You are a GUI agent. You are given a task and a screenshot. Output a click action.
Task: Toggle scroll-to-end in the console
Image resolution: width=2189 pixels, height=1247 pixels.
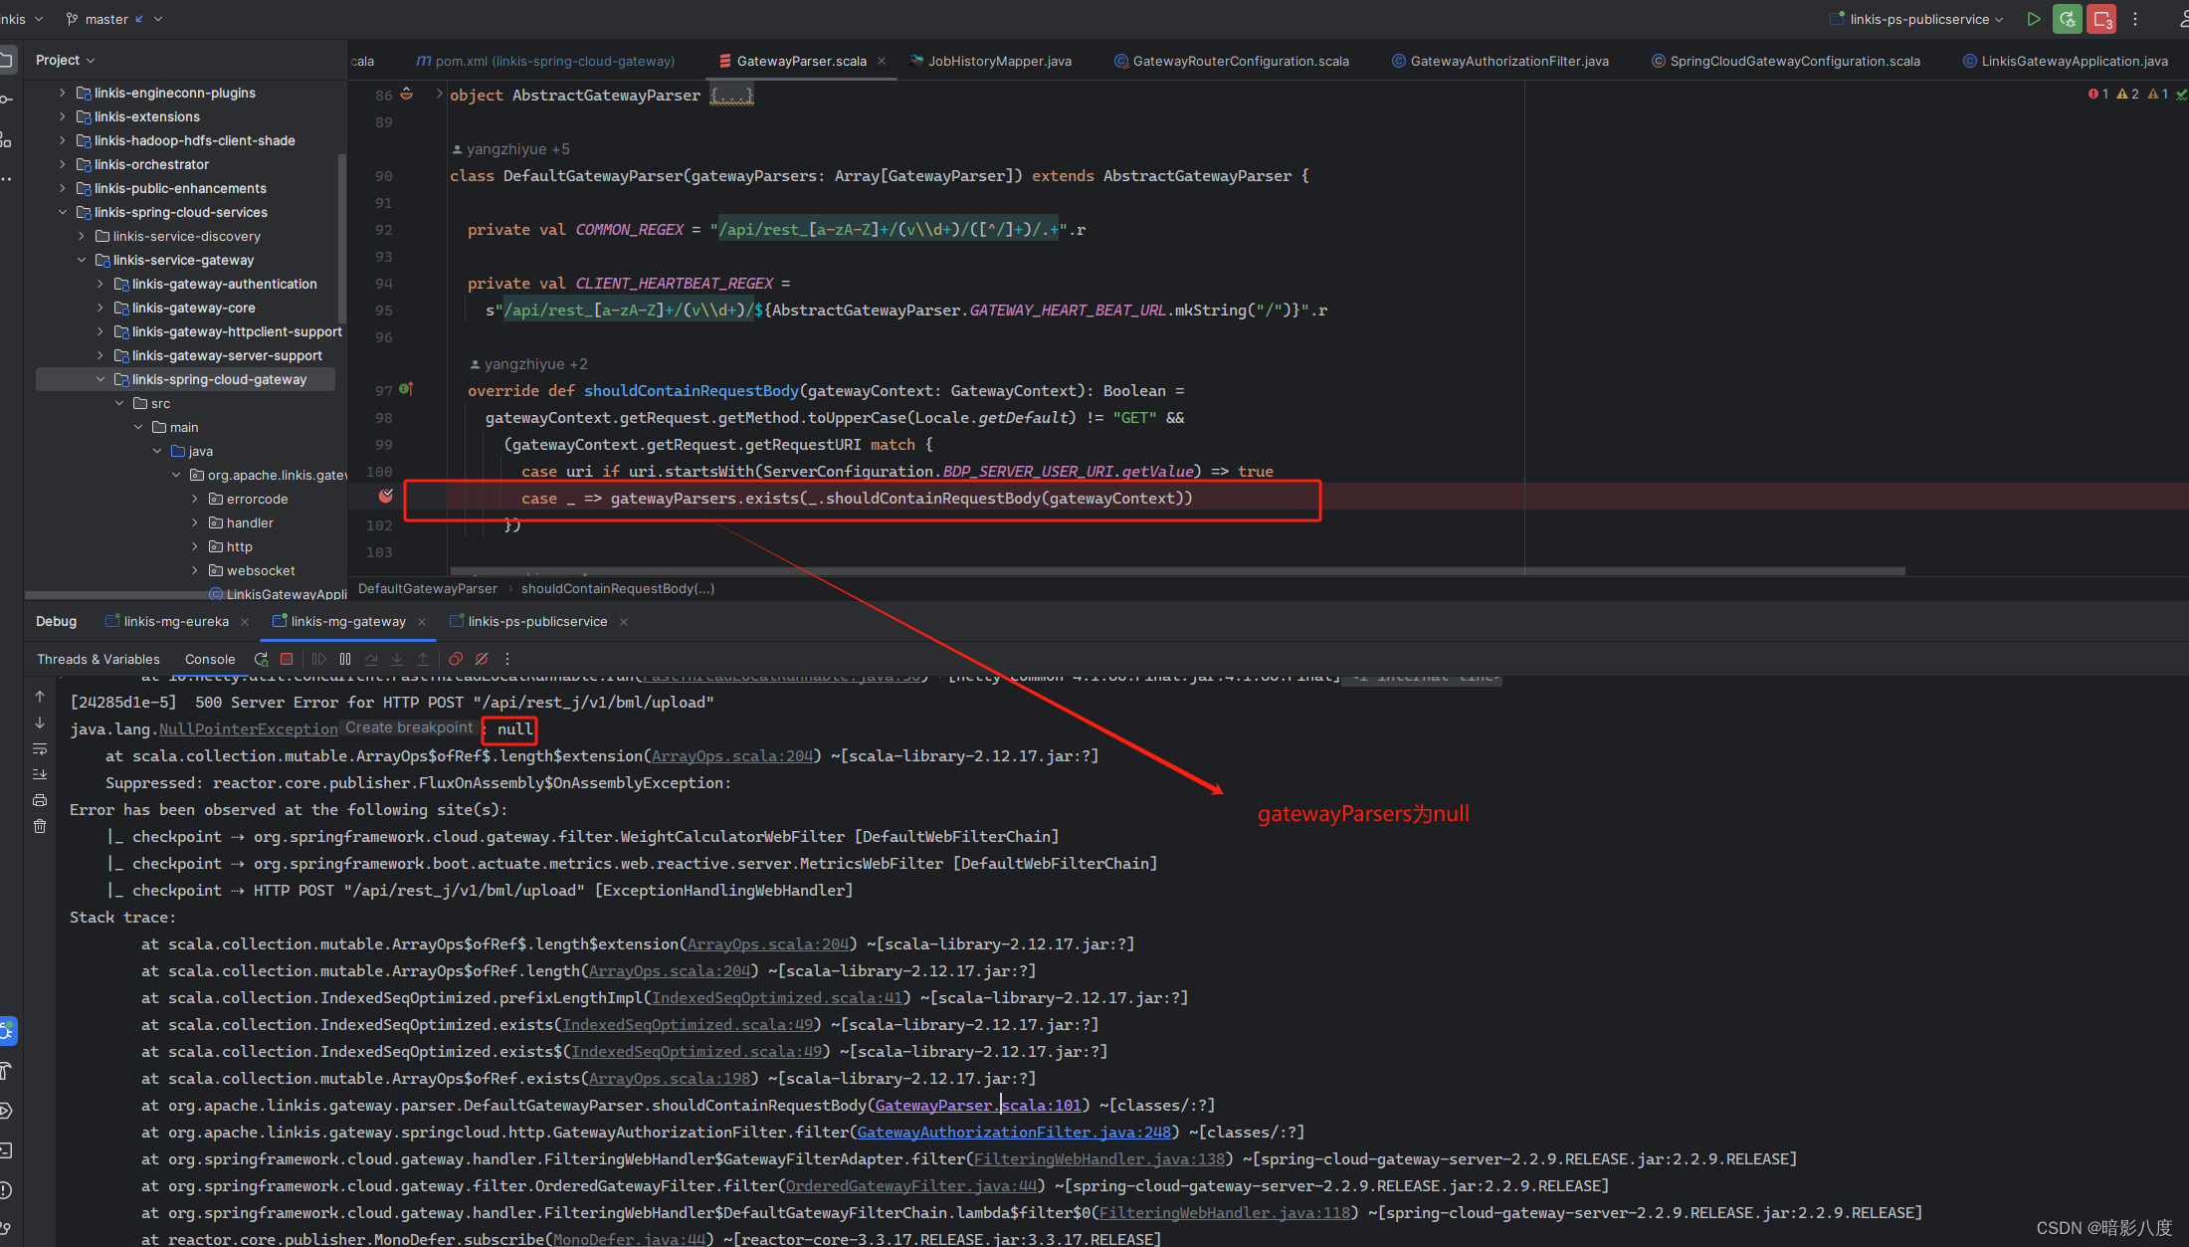click(x=40, y=774)
